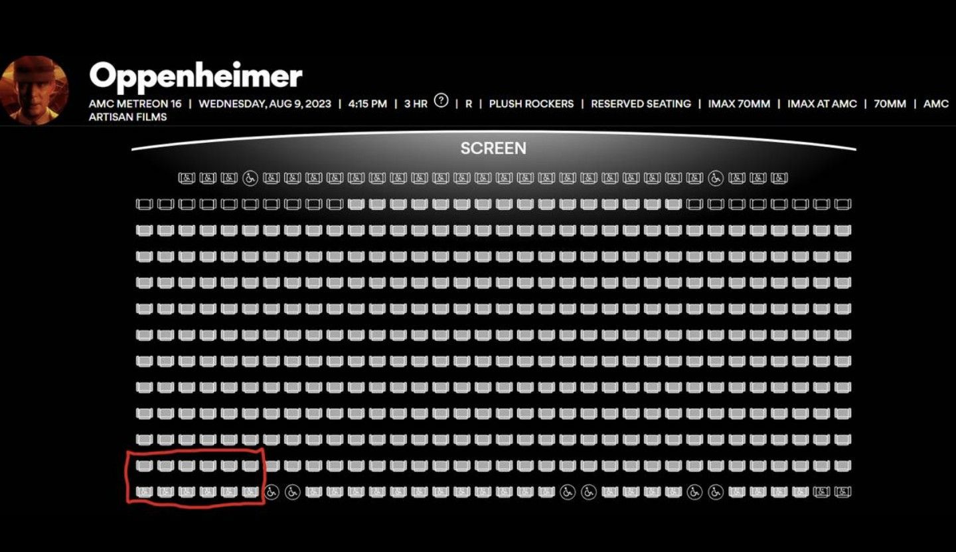Click companion seat just right of second back-row wheelchair
The image size is (956, 552).
tap(313, 492)
